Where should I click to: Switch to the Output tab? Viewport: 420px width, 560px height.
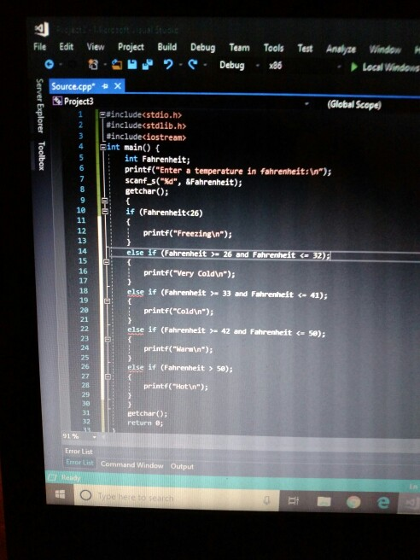182,466
